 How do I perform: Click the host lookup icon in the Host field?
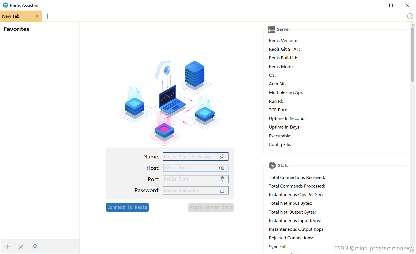coord(222,168)
